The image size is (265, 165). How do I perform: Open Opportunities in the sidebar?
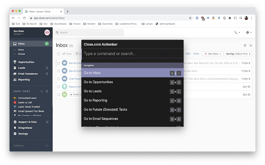26,62
